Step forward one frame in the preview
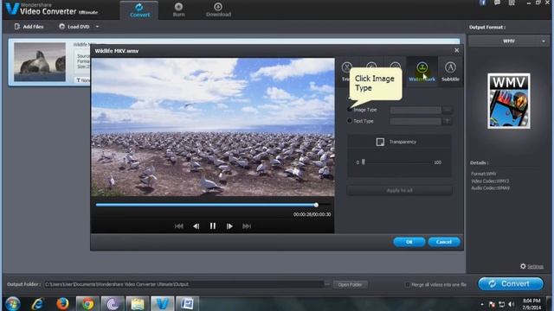 pos(229,226)
